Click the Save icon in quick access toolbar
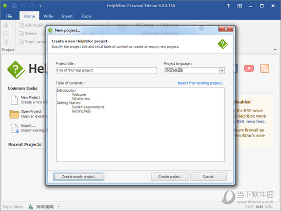Viewport: 281px width, 211px height. [x=14, y=6]
